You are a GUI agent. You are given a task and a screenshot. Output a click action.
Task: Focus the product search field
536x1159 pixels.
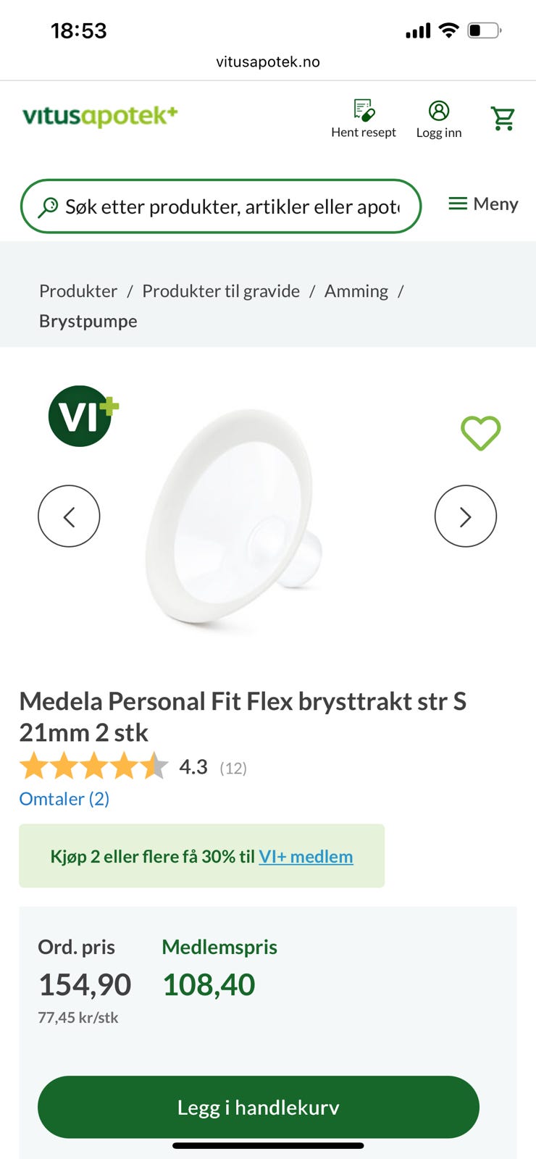point(232,207)
